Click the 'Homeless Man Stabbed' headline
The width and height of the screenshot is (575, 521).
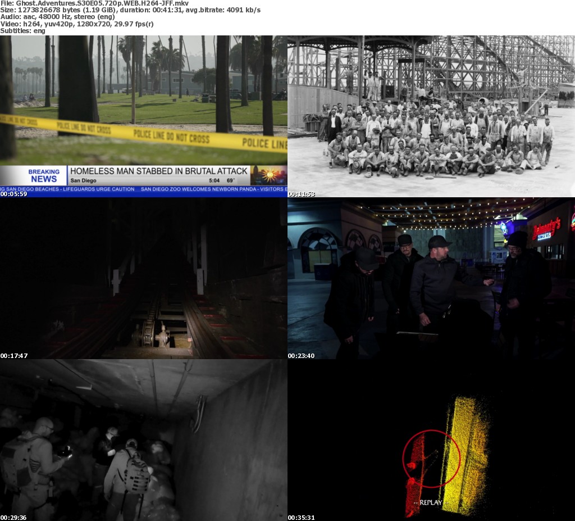click(x=158, y=171)
